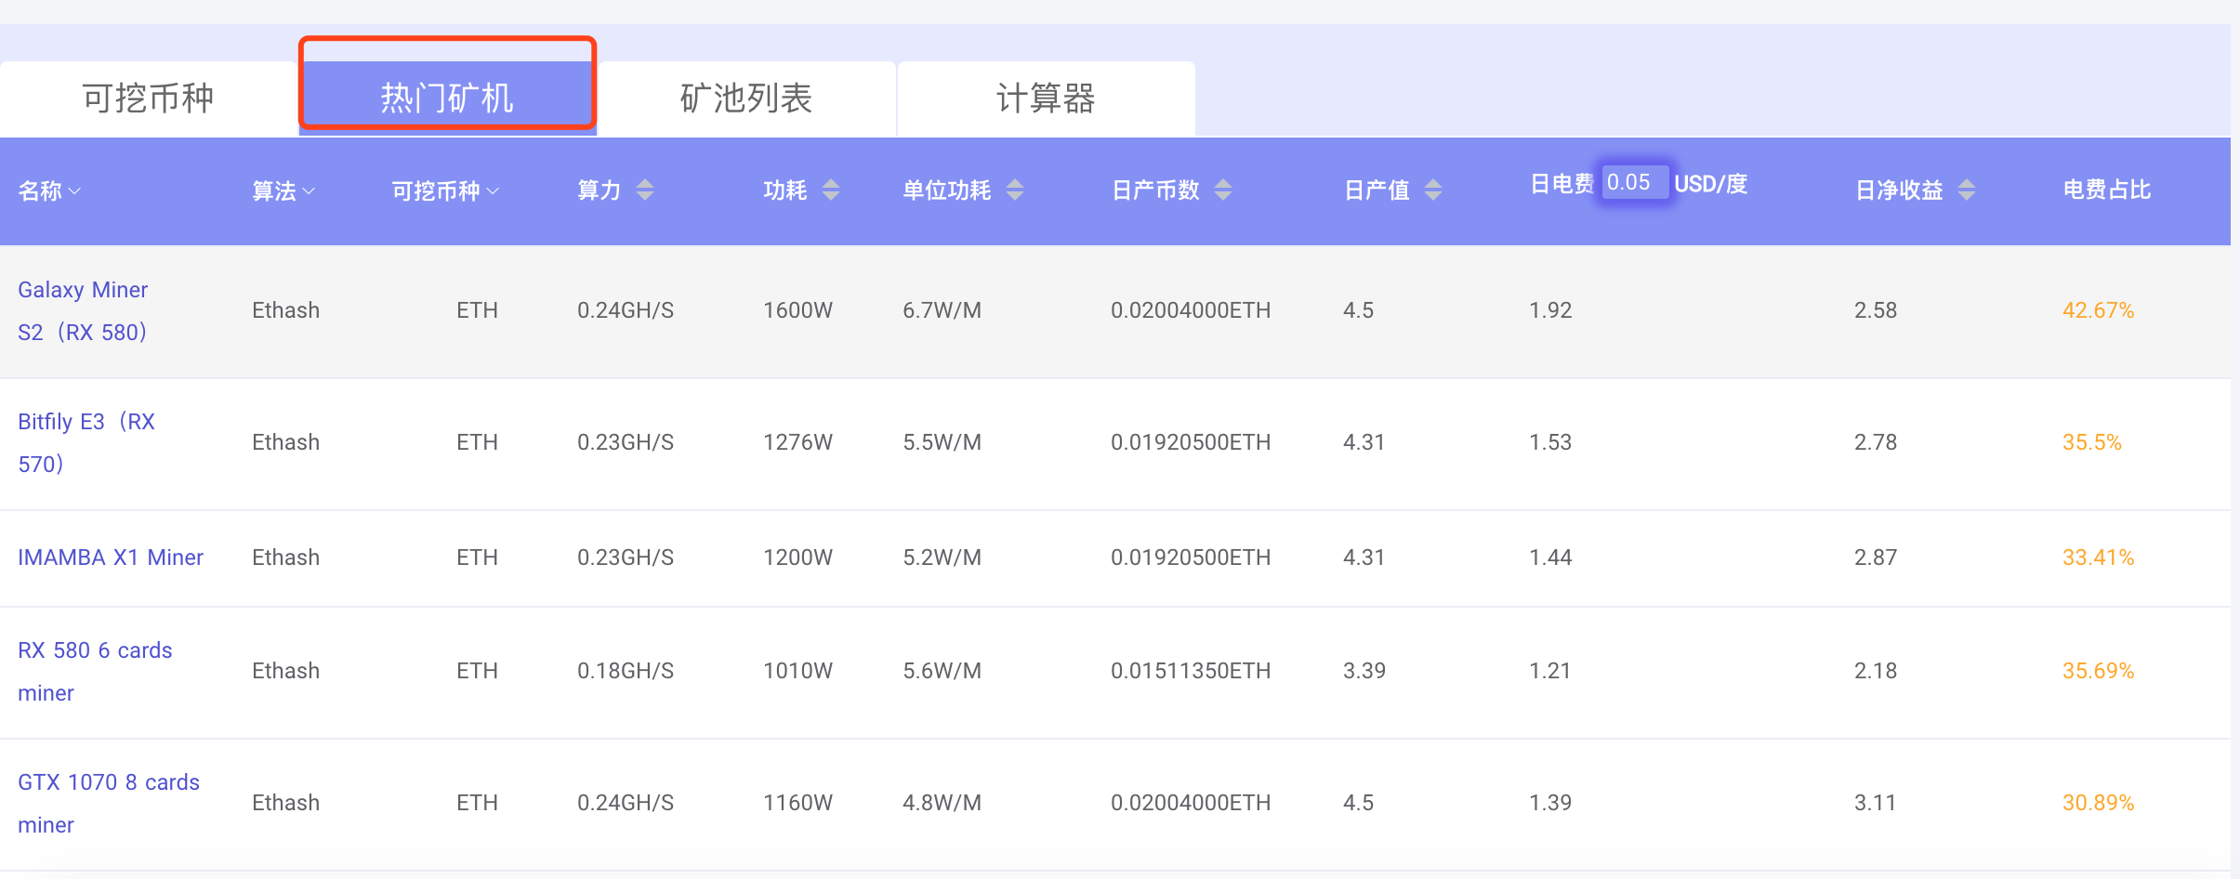Click the 0.18GH/S hashrate value
Screen dimensions: 2240x879
626,671
